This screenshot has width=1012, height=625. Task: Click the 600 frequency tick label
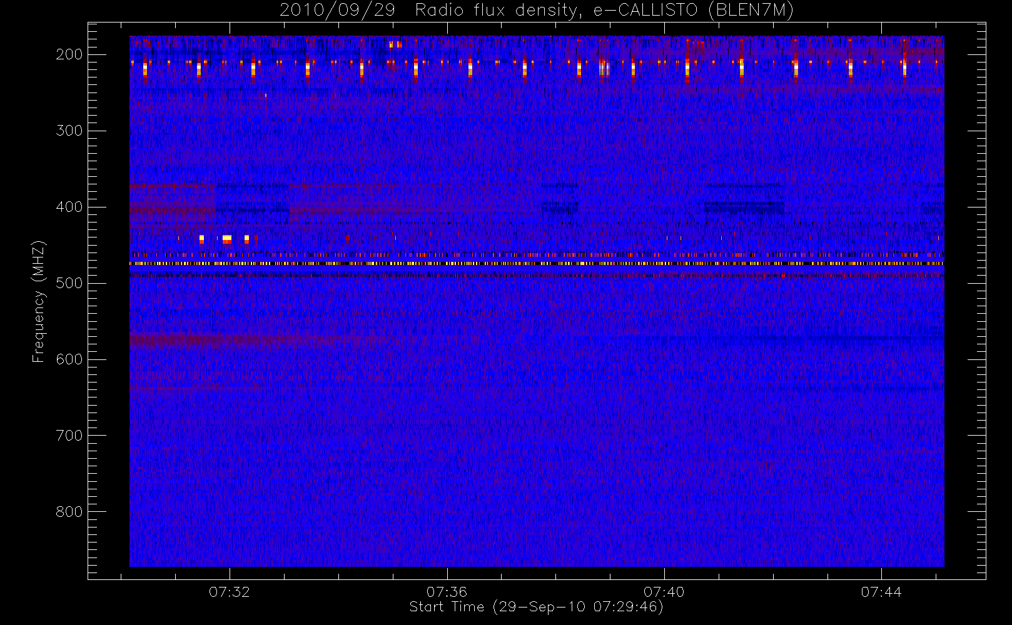tap(69, 359)
